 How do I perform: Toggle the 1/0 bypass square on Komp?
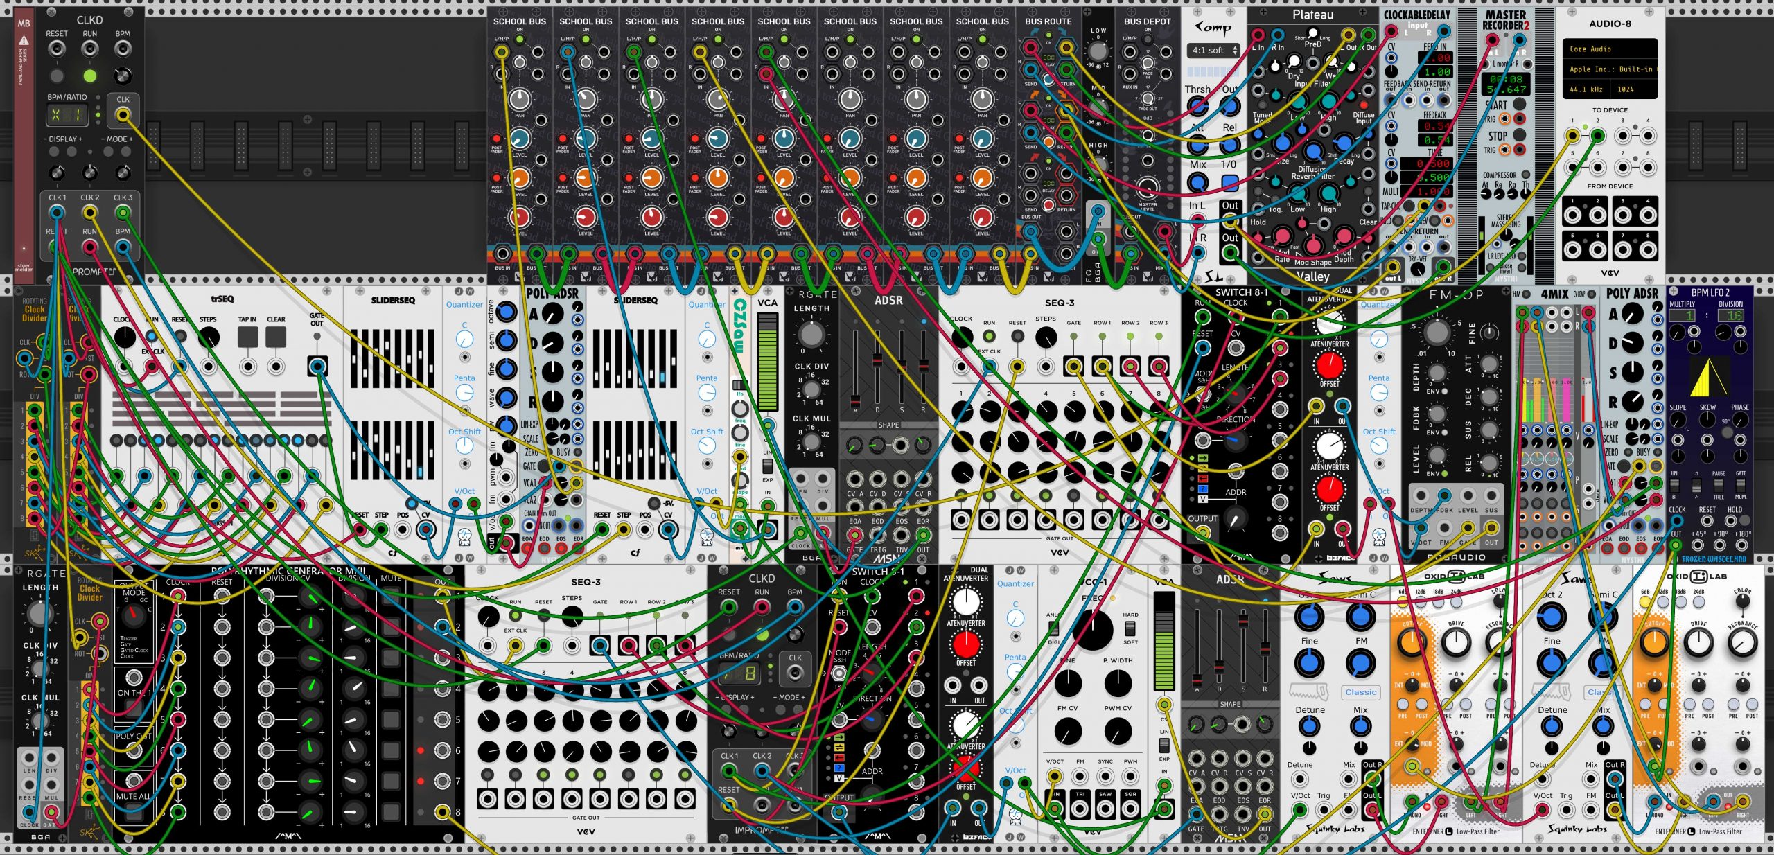pyautogui.click(x=1230, y=183)
